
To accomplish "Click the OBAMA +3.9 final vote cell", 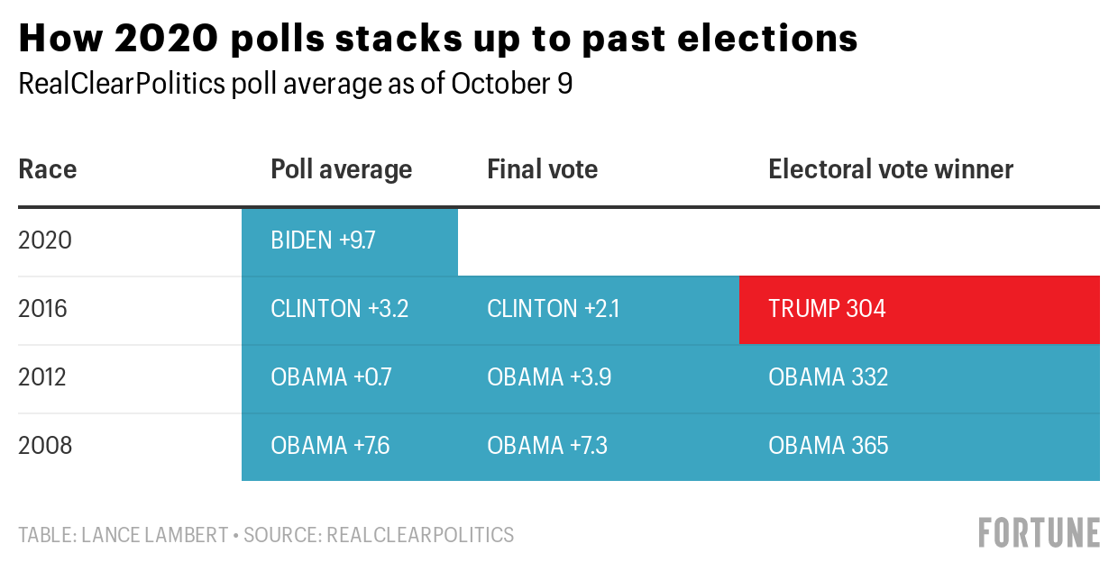I will [598, 377].
